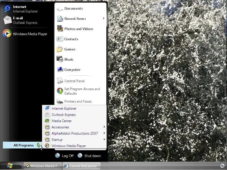The height and width of the screenshot is (170, 227).
Task: Click the Windows Media Player icon in the All Programs list
Action: point(47,146)
